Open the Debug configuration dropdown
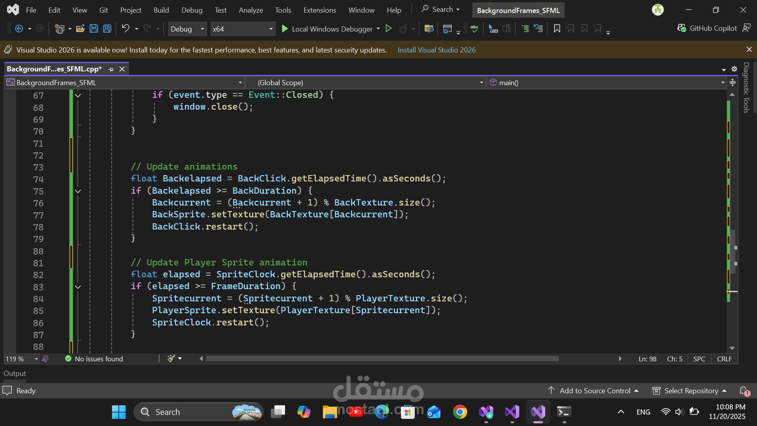Screen dimensions: 757x426 (x=202, y=29)
